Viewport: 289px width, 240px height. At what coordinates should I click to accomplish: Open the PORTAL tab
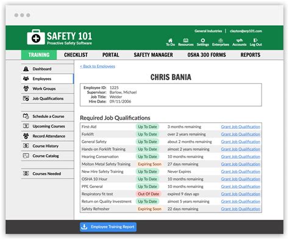(111, 55)
